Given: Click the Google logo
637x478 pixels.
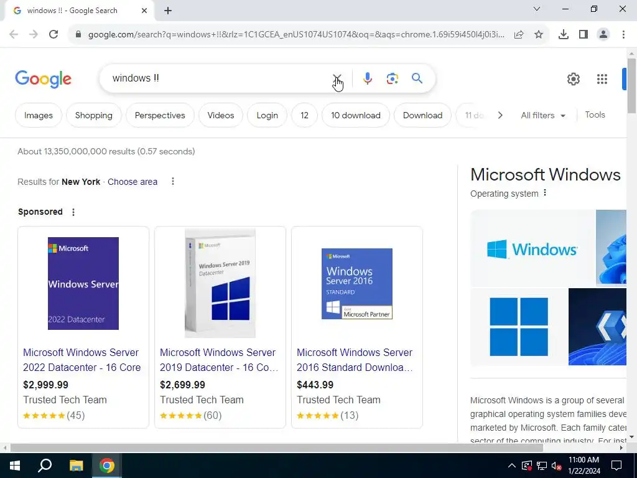Looking at the screenshot, I should 43,79.
